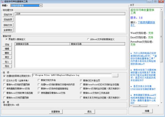Click the 删除 button
The image size is (165, 117).
click(x=7, y=53)
